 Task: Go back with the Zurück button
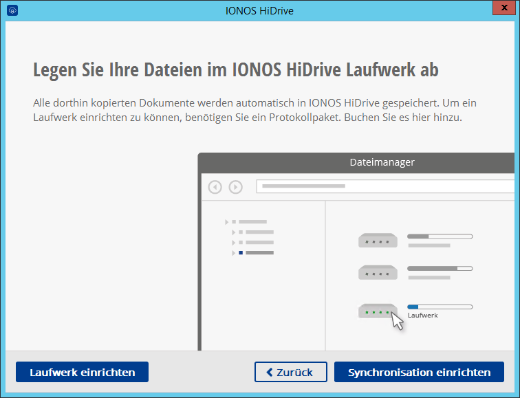tap(290, 372)
